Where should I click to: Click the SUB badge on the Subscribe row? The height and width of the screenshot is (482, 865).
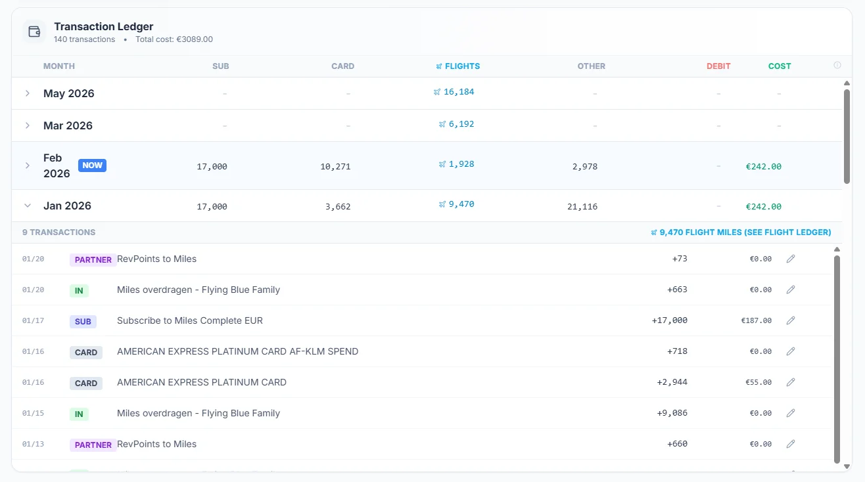[83, 321]
